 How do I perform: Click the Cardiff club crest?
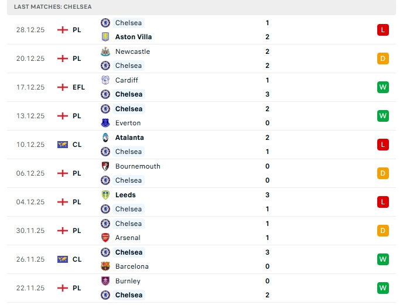click(x=105, y=80)
